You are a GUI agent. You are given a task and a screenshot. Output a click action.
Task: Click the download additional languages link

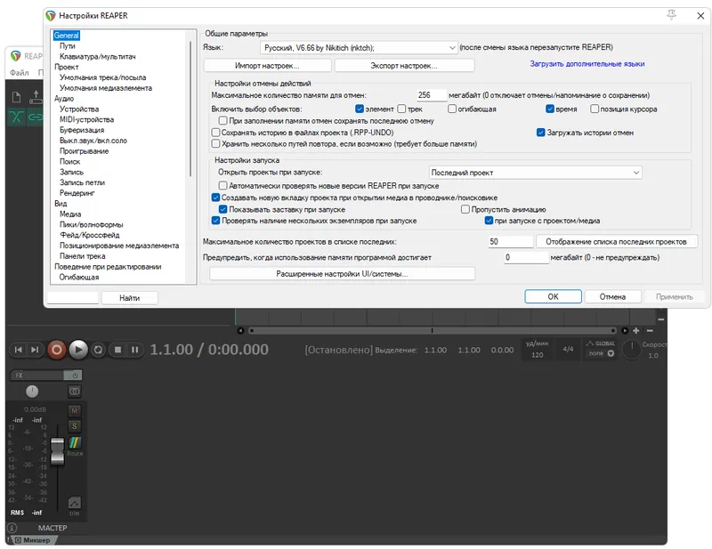pos(587,64)
